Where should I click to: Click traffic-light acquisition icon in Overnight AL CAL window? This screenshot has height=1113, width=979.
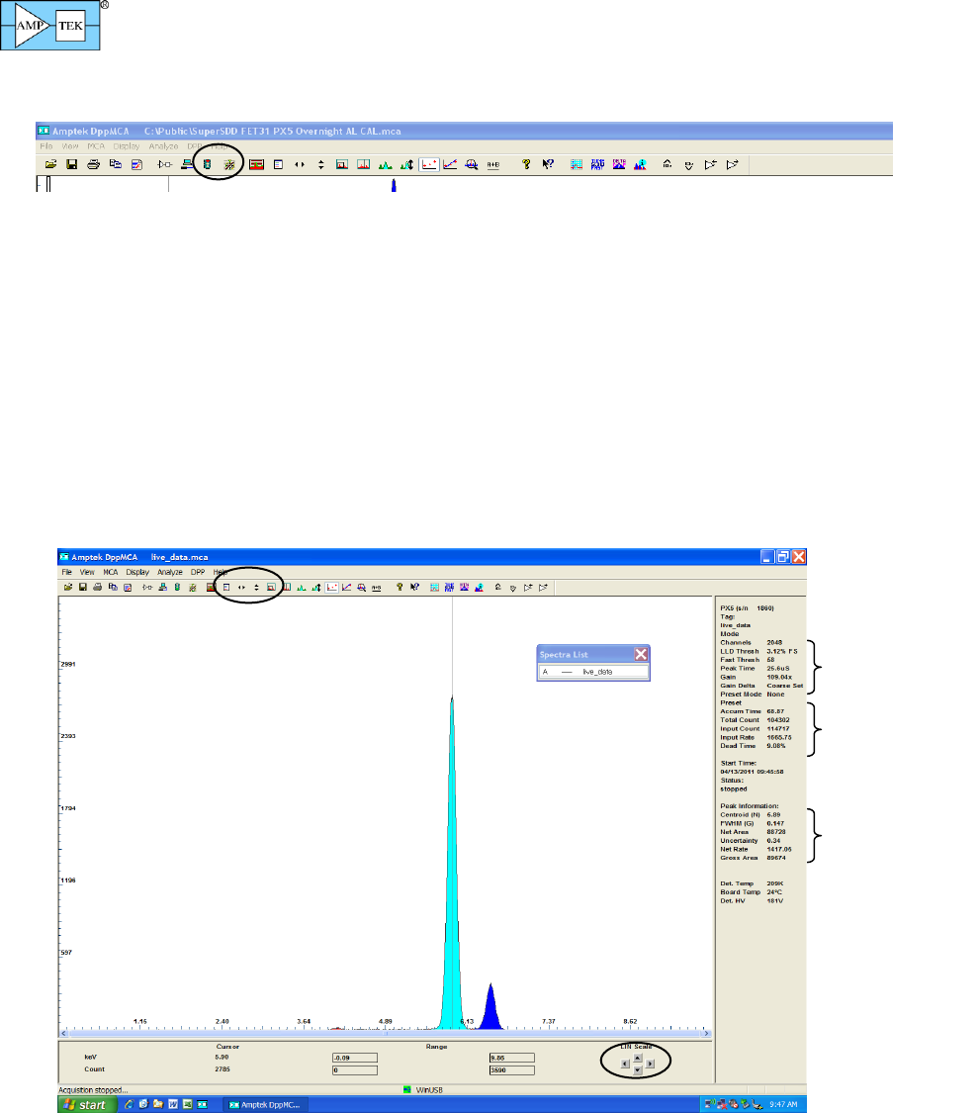coord(207,164)
